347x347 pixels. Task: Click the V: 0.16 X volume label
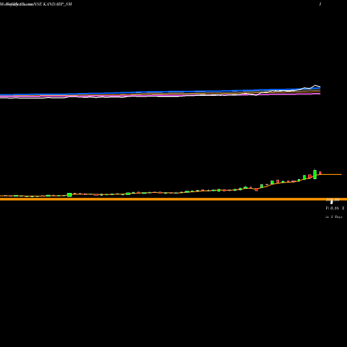[x=335, y=208]
